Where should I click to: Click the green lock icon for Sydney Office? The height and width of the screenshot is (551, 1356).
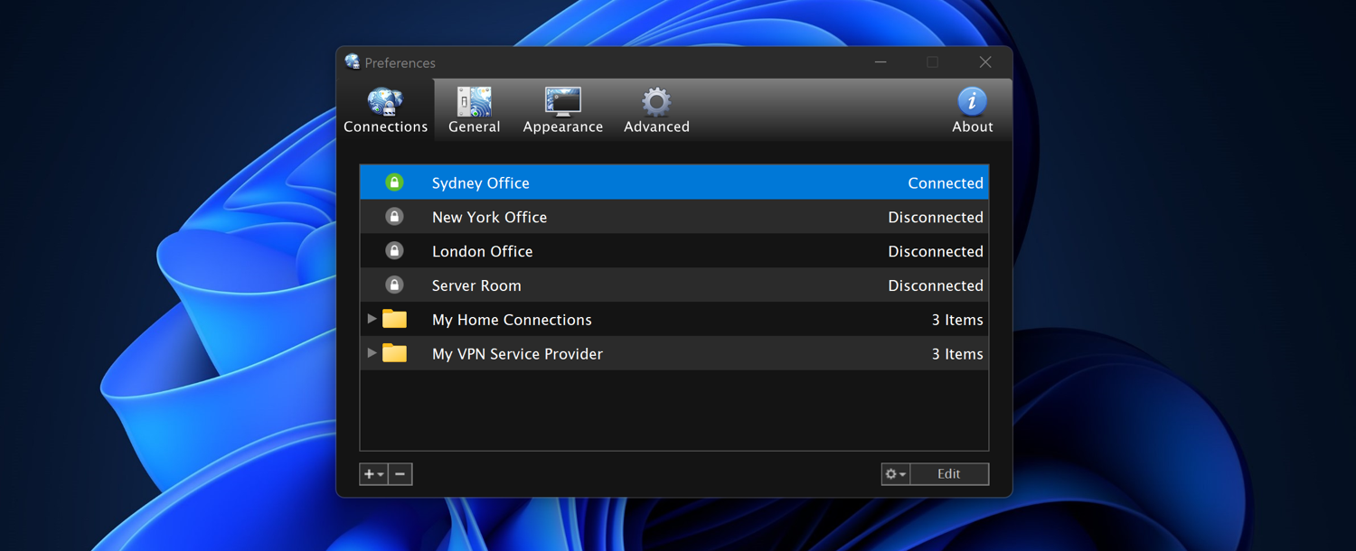394,182
